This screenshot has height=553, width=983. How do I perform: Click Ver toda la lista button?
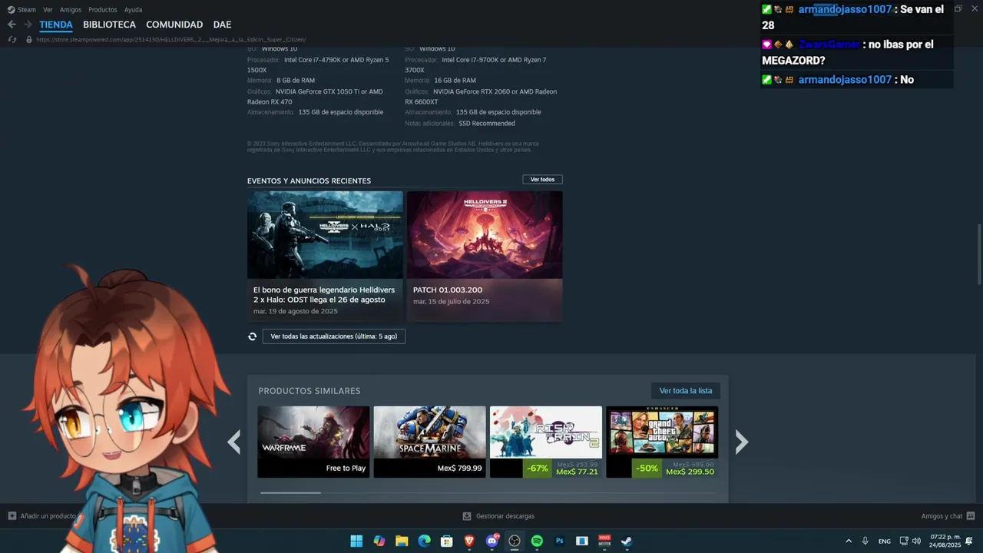point(686,391)
